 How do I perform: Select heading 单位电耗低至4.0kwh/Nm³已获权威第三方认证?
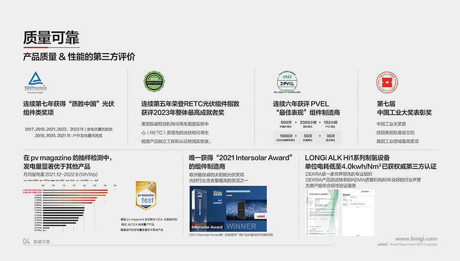click(x=371, y=166)
